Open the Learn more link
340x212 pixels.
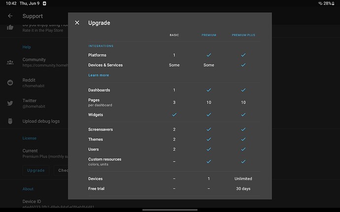point(99,75)
